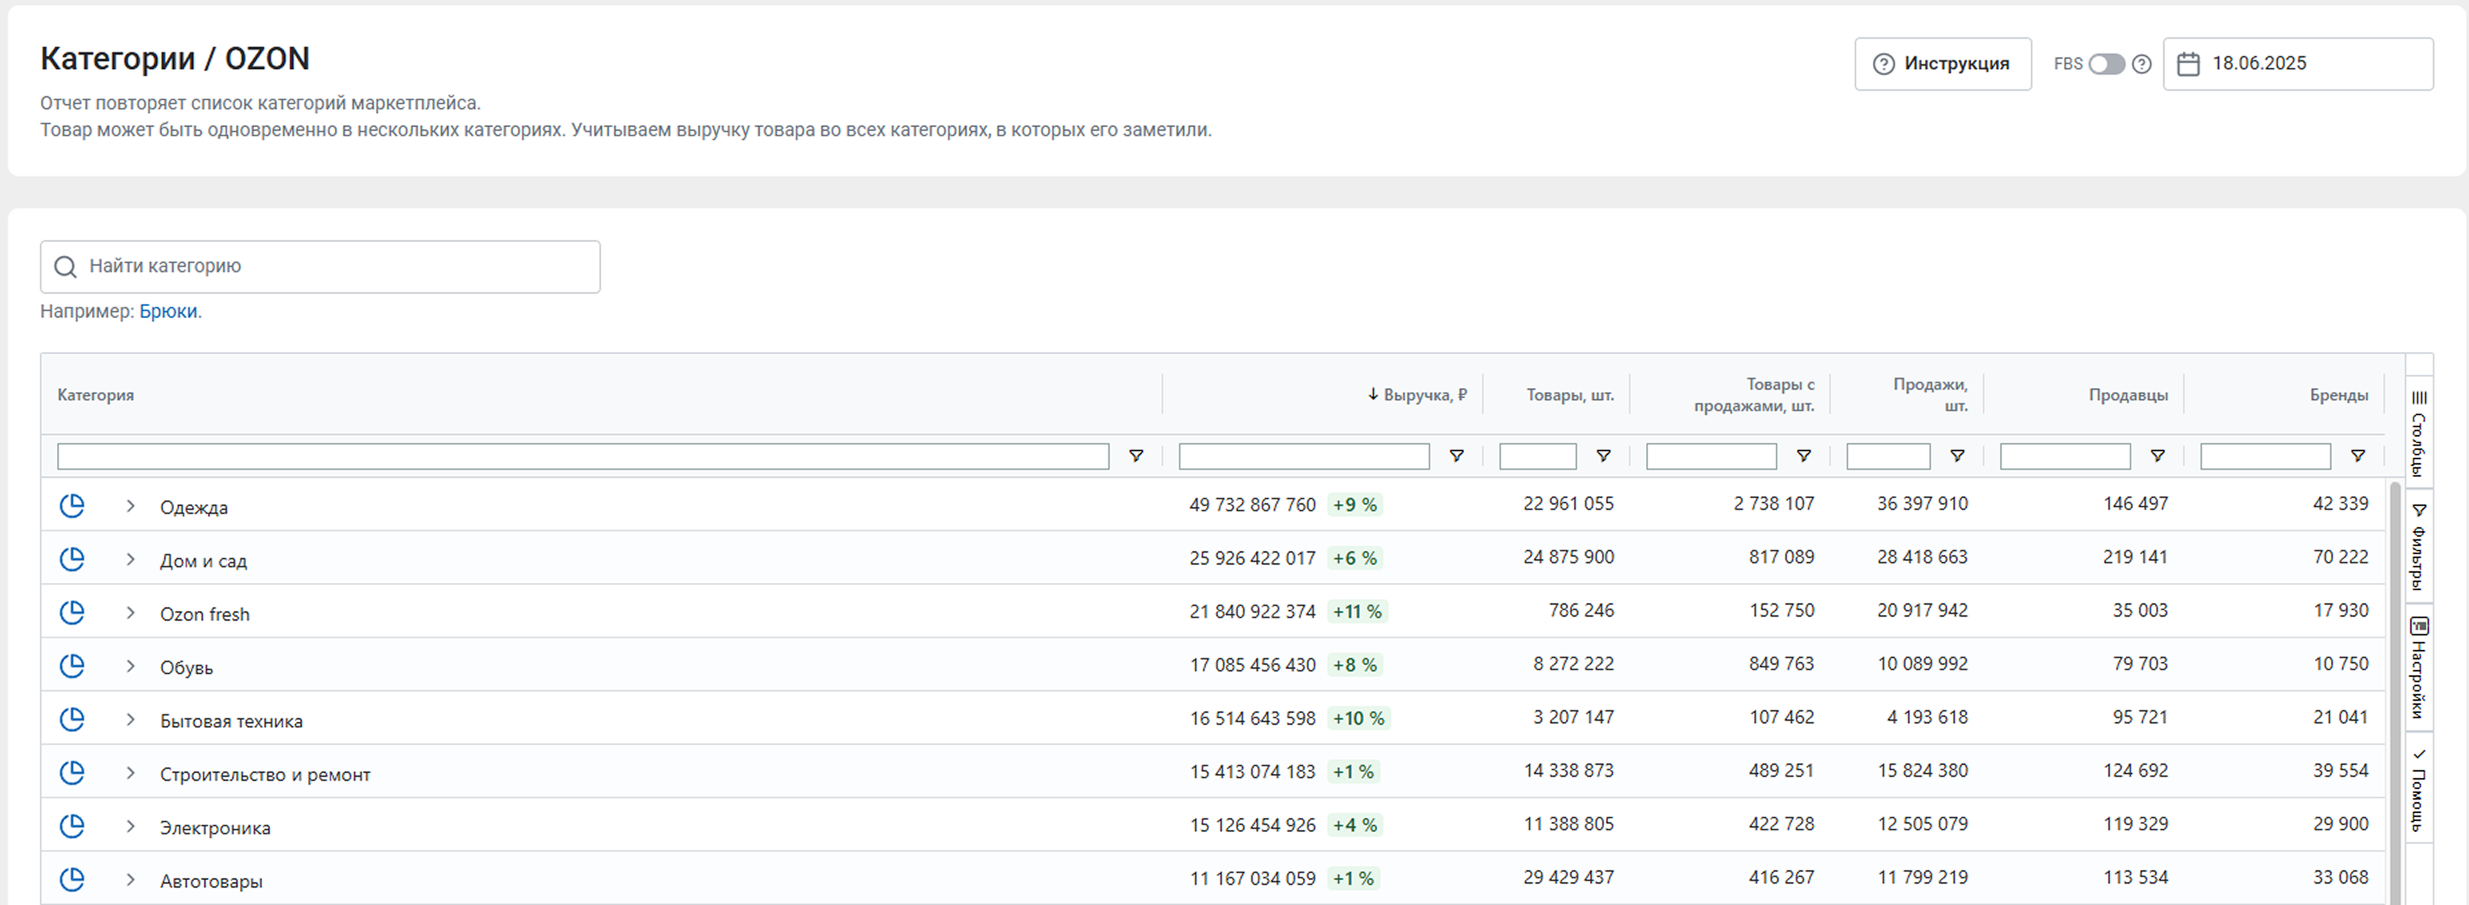2469x905 pixels.
Task: Click the filter funnel for Категория column
Action: pyautogui.click(x=1136, y=456)
